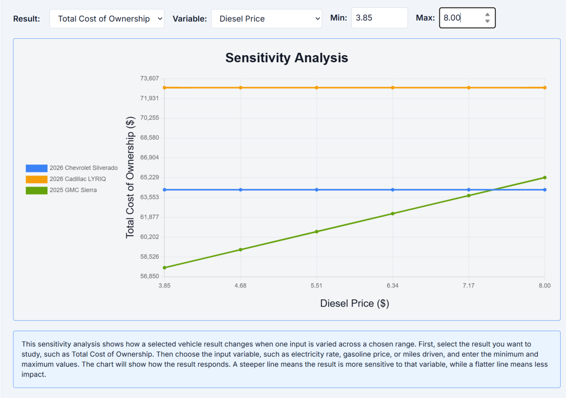Click GMC Sierra data point at 7.17
The image size is (566, 398).
(x=468, y=195)
